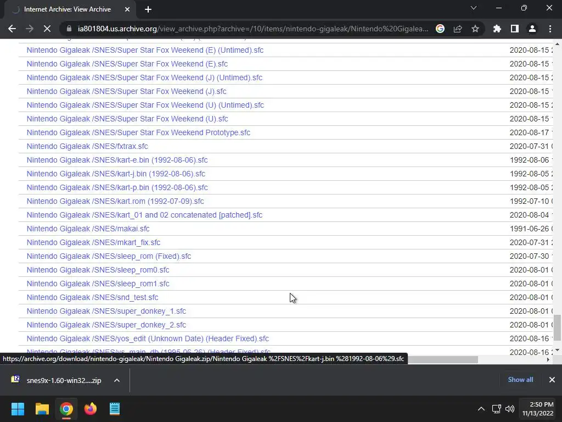Click the address bar URL

[x=252, y=29]
